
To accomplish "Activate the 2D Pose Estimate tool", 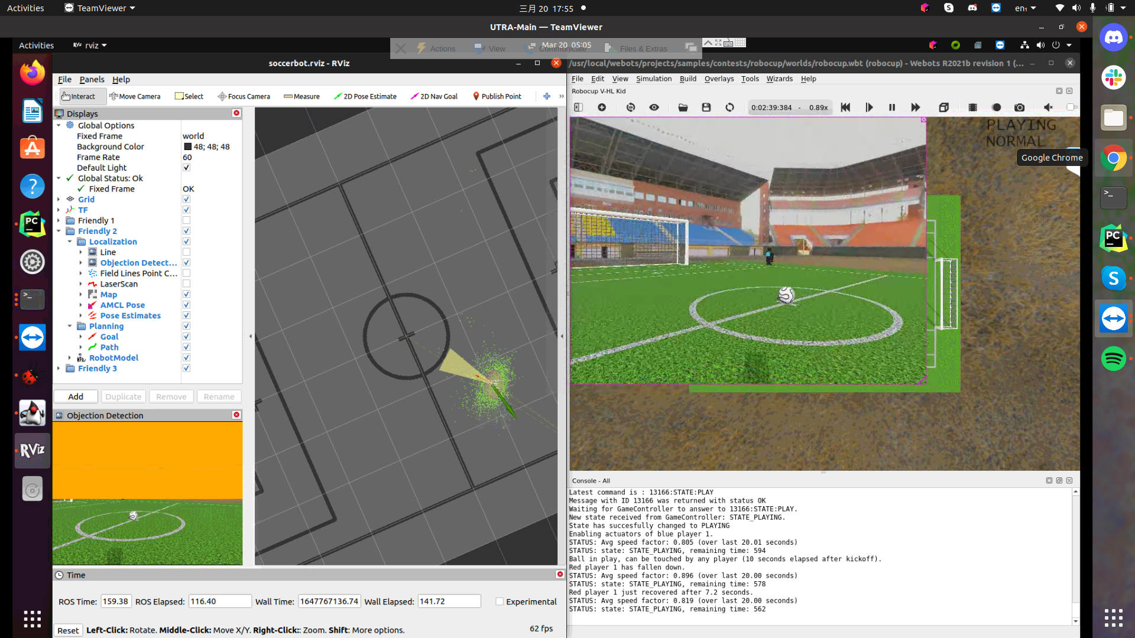I will pyautogui.click(x=365, y=96).
